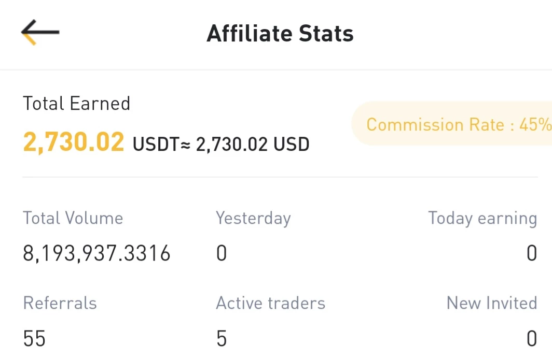Viewport: 552px width, 358px height.
Task: Open the Active traders label
Action: (270, 303)
